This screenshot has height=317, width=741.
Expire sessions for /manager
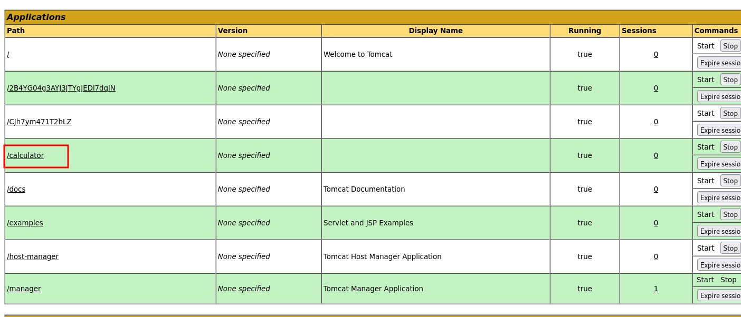click(x=719, y=295)
